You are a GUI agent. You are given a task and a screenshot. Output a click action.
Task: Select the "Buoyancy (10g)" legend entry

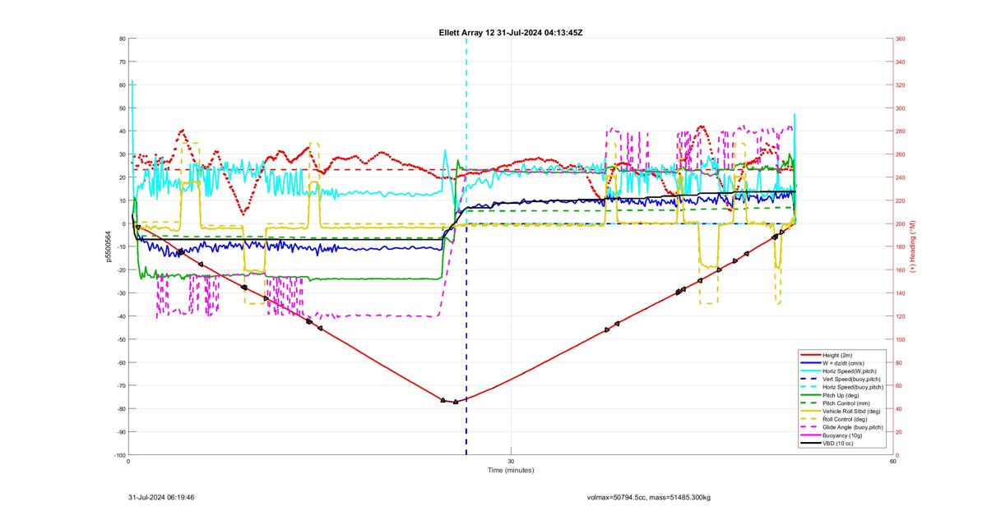click(x=843, y=436)
